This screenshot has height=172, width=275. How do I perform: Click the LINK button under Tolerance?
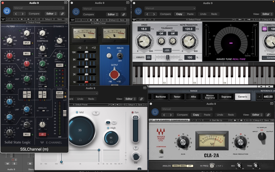coord(167,50)
